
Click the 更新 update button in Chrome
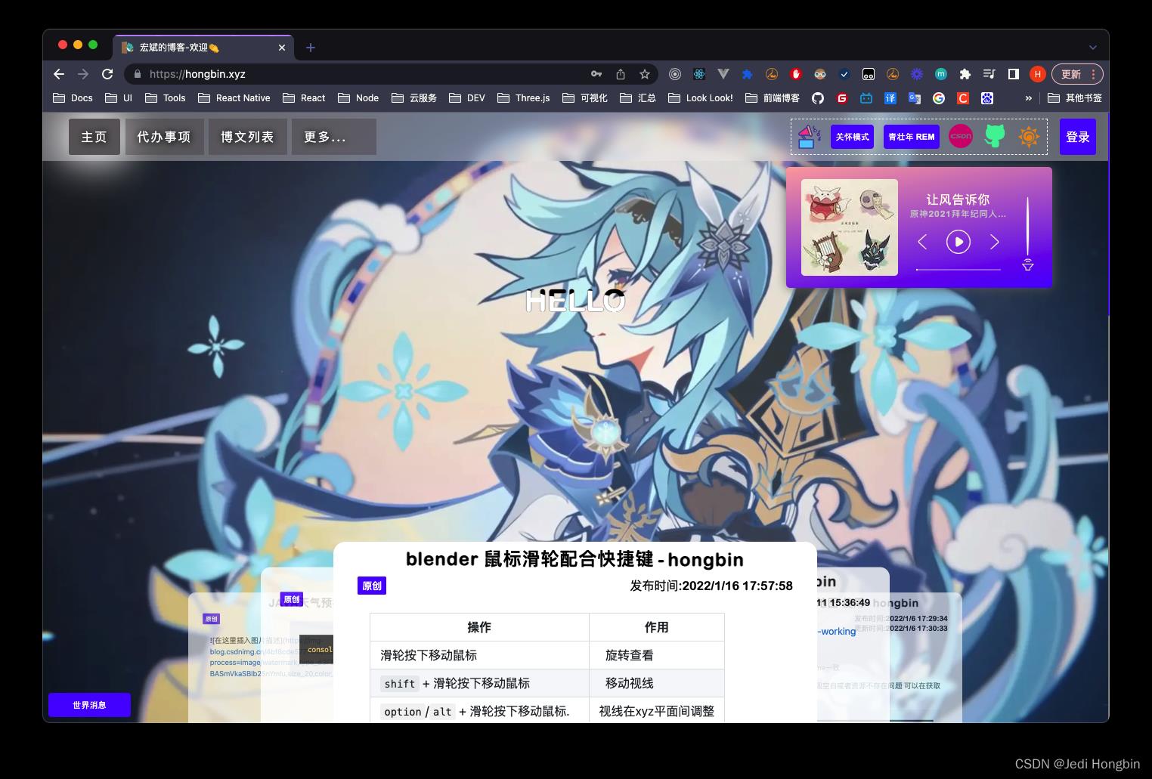[x=1078, y=74]
